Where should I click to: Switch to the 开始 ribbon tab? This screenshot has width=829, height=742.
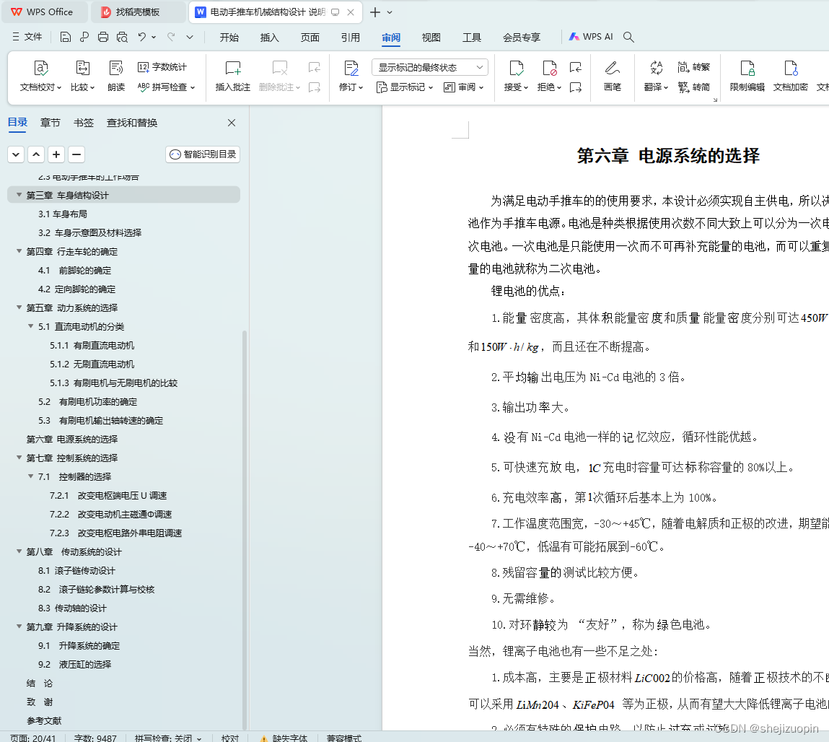[x=229, y=38]
